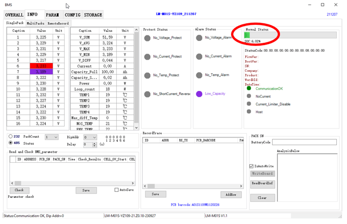The image size is (347, 224).
Task: Click the ReadBoardInf button
Action: coord(263,183)
